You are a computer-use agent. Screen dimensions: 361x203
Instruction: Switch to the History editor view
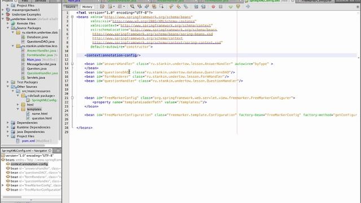(87, 7)
